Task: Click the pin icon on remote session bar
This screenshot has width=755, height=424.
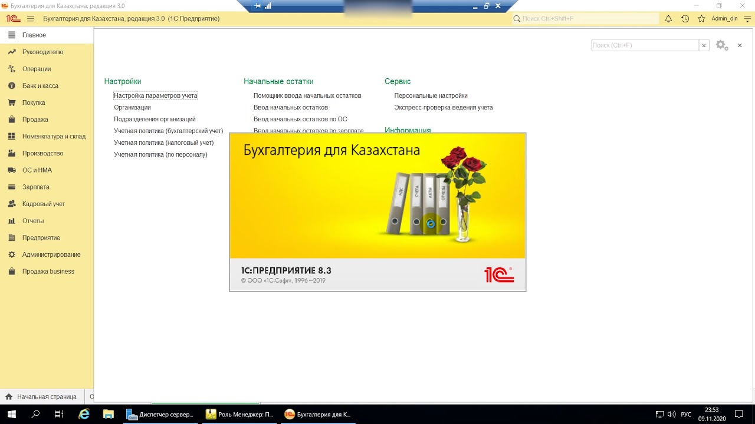Action: click(x=257, y=6)
